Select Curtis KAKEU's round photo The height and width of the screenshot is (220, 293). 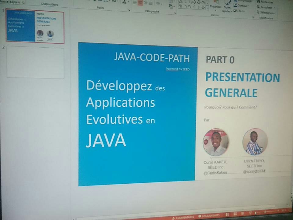(215, 142)
